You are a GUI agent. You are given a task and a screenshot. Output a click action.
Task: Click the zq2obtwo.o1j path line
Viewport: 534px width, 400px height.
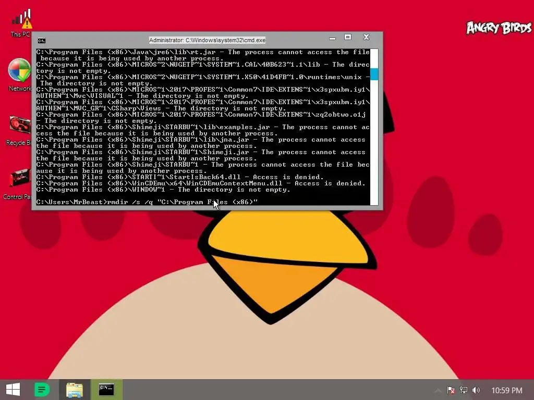click(201, 118)
